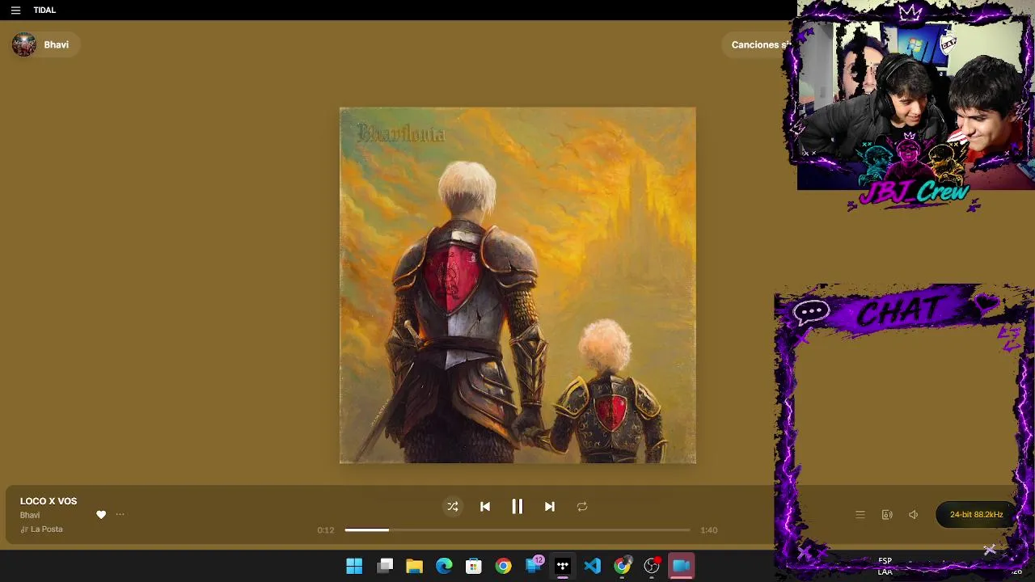Open Task View on the taskbar
This screenshot has height=582, width=1035.
pyautogui.click(x=385, y=566)
